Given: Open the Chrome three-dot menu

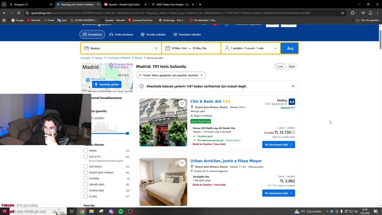Looking at the screenshot, I should (x=378, y=13).
